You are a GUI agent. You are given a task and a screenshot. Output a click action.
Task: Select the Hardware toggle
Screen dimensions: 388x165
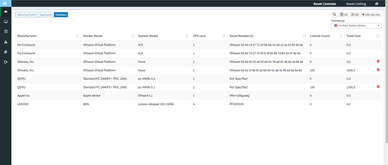[61, 15]
